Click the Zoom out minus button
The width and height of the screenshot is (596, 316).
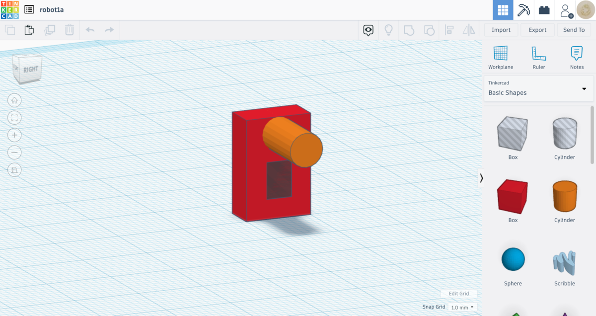pyautogui.click(x=14, y=153)
